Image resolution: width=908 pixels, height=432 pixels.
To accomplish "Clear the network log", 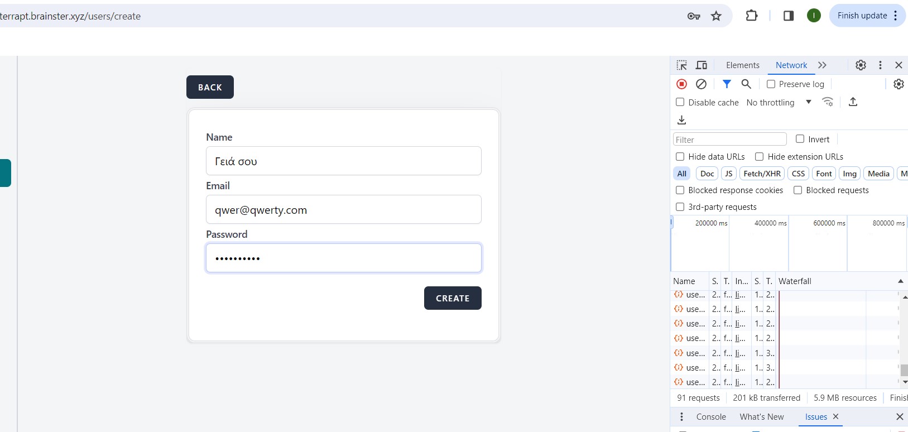I will tap(701, 84).
